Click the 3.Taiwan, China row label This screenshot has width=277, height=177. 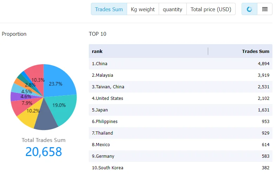[108, 87]
